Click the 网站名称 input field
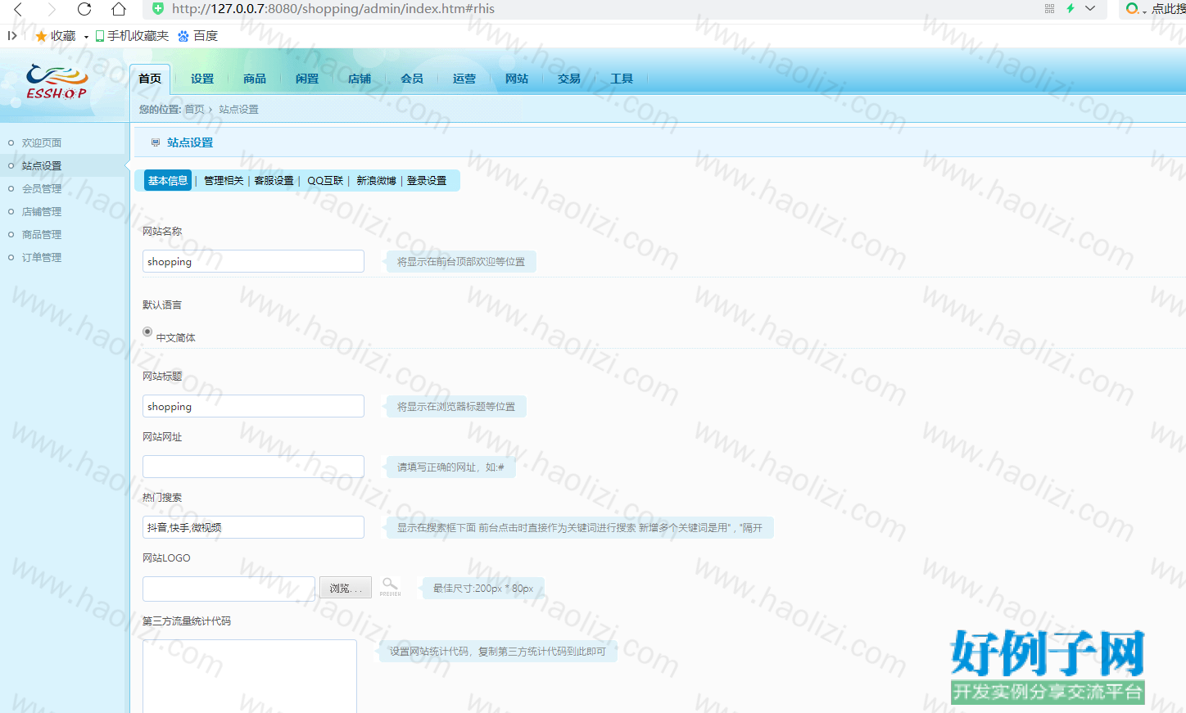The image size is (1186, 713). tap(253, 261)
